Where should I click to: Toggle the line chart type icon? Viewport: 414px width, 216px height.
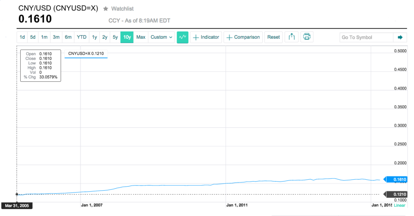[x=182, y=37]
